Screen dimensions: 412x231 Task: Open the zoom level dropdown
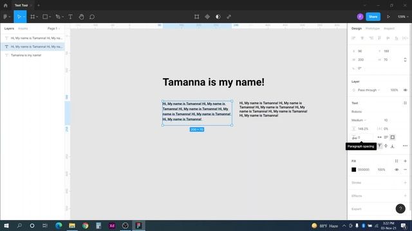point(403,17)
